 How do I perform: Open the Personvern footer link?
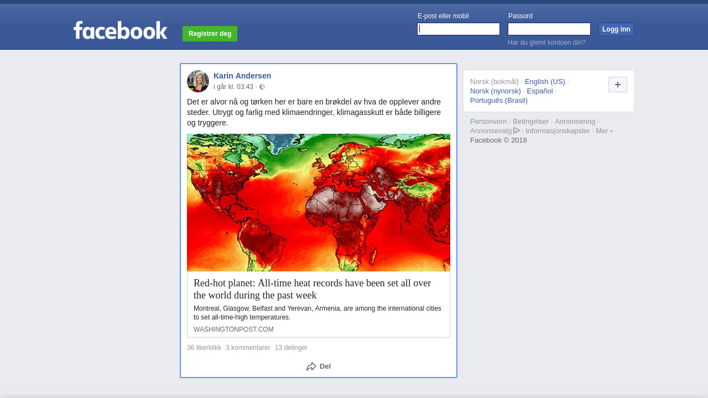[x=488, y=122]
